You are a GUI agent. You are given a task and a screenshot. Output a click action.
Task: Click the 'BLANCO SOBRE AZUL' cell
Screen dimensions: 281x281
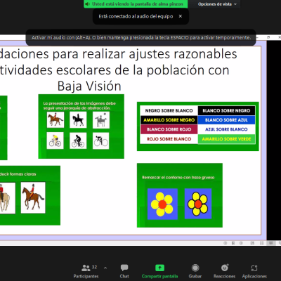point(226,120)
